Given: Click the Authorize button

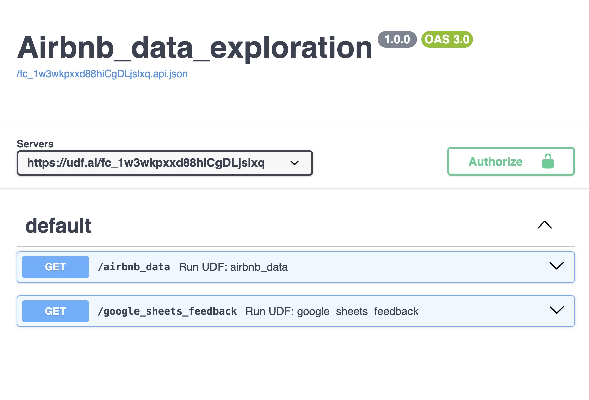Looking at the screenshot, I should click(511, 161).
